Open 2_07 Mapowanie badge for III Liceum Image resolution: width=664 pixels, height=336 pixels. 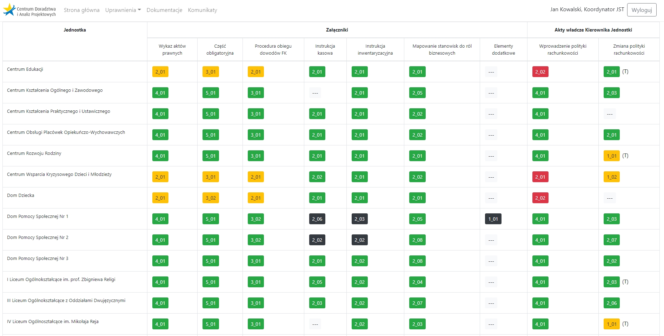click(x=417, y=303)
